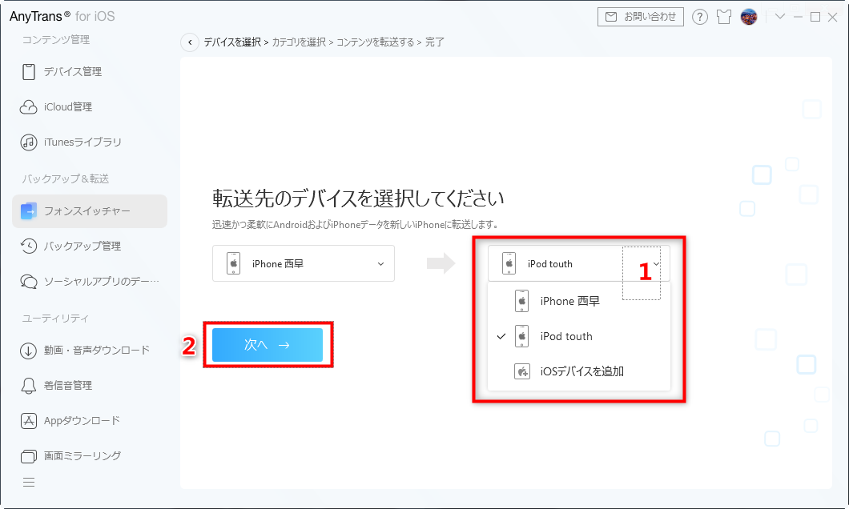Click the help question mark icon
The image size is (849, 509).
tap(700, 16)
